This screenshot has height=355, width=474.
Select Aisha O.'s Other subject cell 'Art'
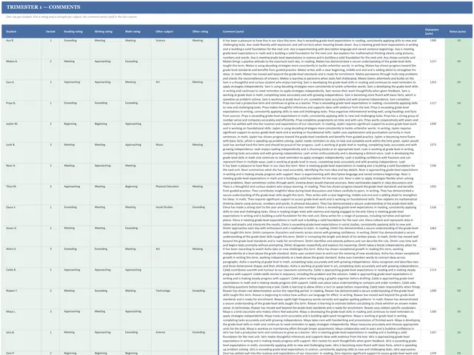[170, 257]
